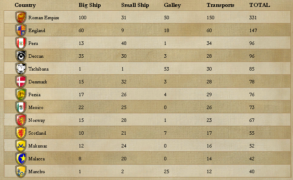Click the Scotland yellow lion shield
The width and height of the screenshot is (293, 180).
pos(21,133)
